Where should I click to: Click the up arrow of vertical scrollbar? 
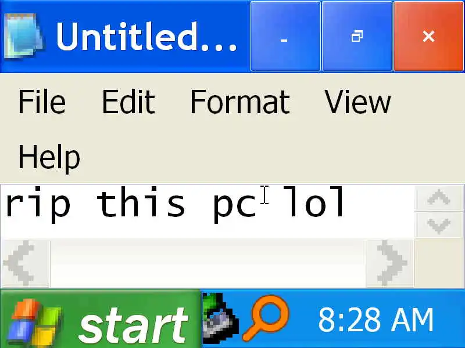pos(439,198)
